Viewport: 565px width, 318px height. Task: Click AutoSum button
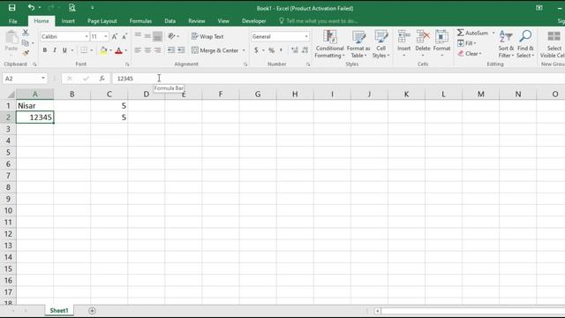473,33
